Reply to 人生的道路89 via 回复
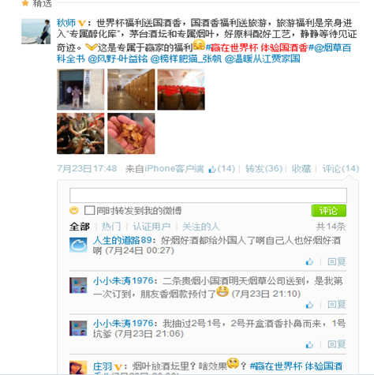 point(337,262)
